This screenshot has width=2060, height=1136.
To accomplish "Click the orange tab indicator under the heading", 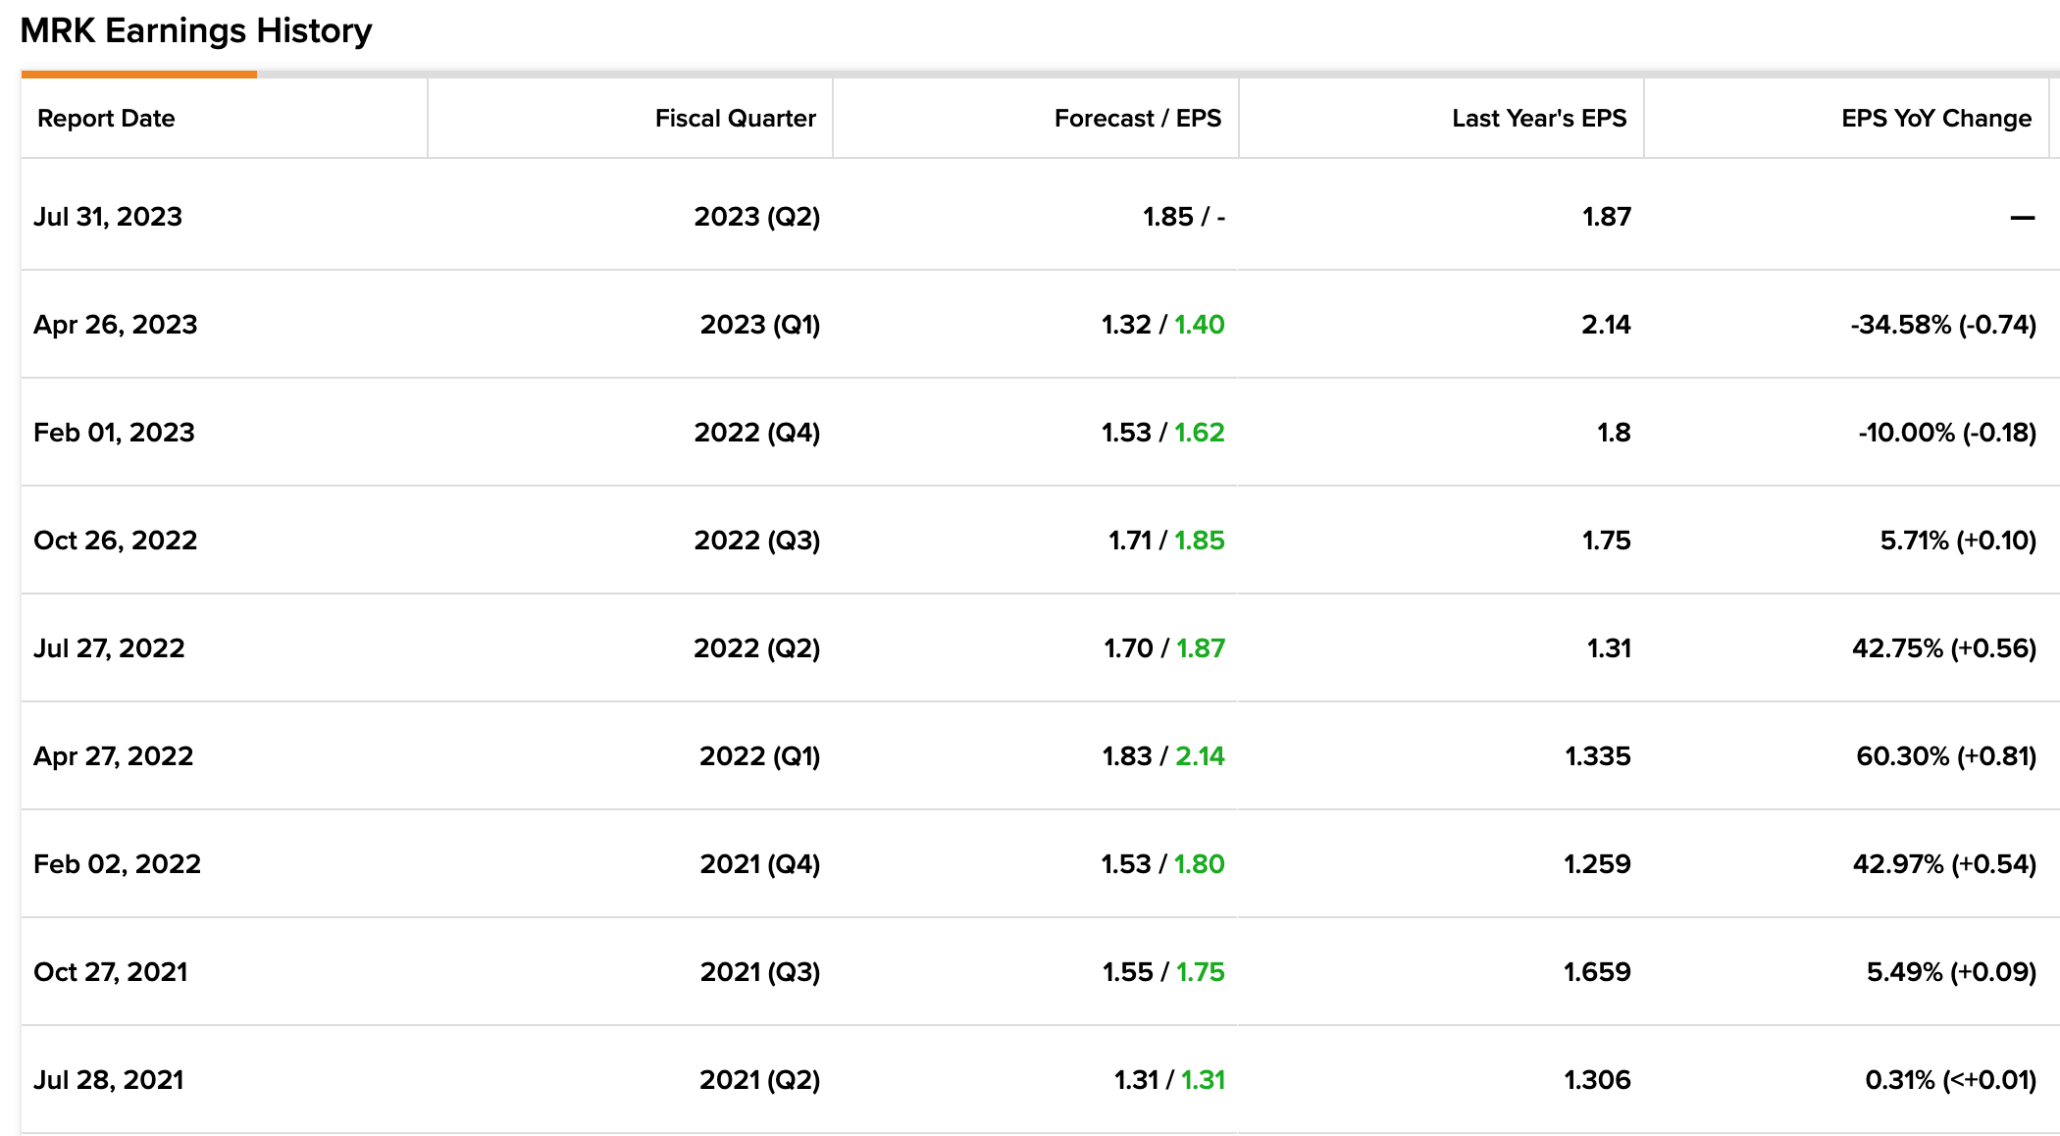I will click(x=138, y=74).
